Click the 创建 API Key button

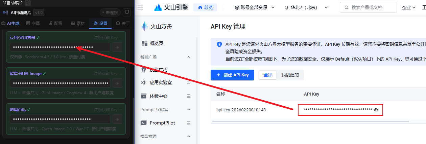[x=232, y=75]
